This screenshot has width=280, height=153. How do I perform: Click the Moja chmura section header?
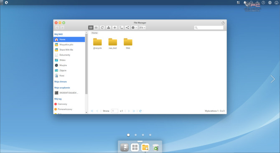(x=60, y=81)
